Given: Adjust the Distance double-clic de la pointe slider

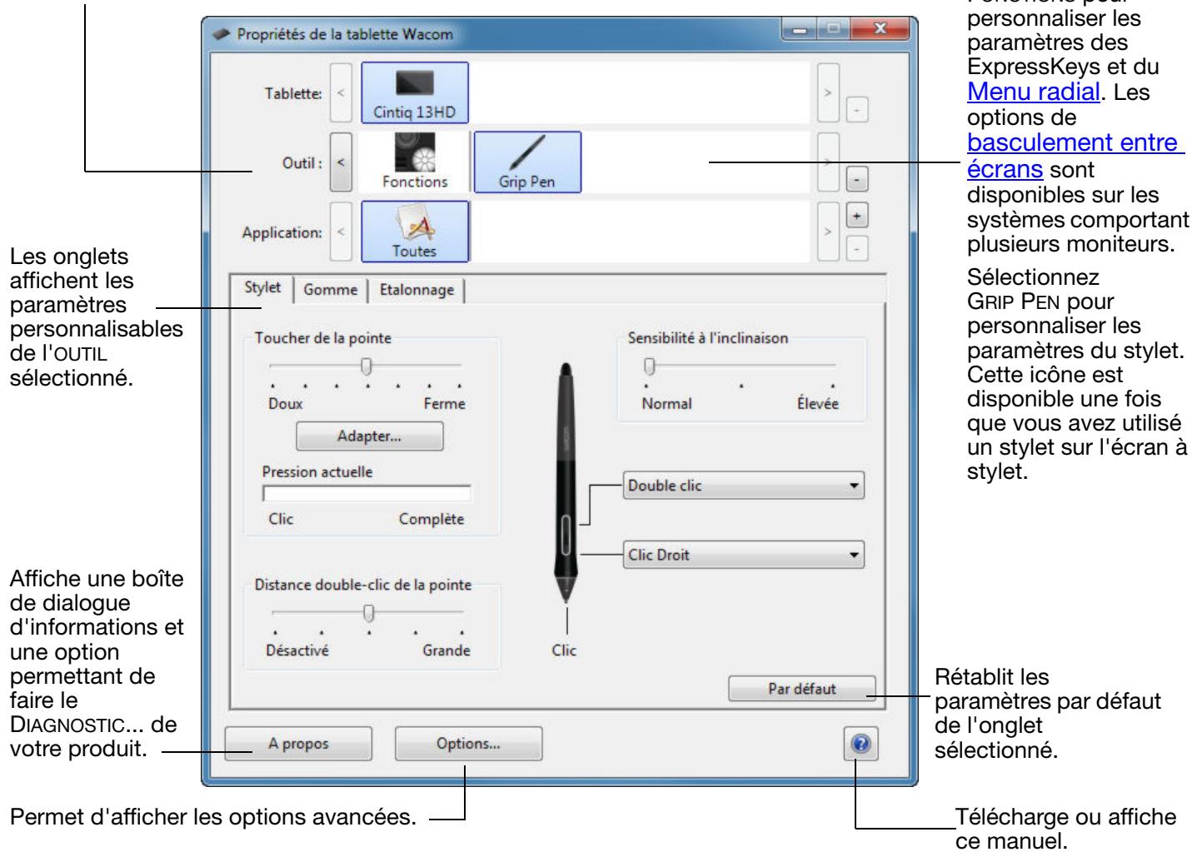Looking at the screenshot, I should click(x=367, y=612).
